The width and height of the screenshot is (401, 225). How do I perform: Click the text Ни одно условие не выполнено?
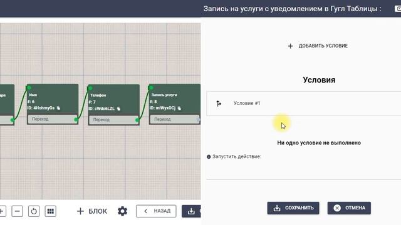[x=319, y=143]
